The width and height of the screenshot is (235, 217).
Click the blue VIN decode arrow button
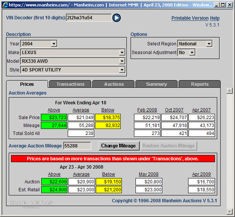tap(117, 18)
